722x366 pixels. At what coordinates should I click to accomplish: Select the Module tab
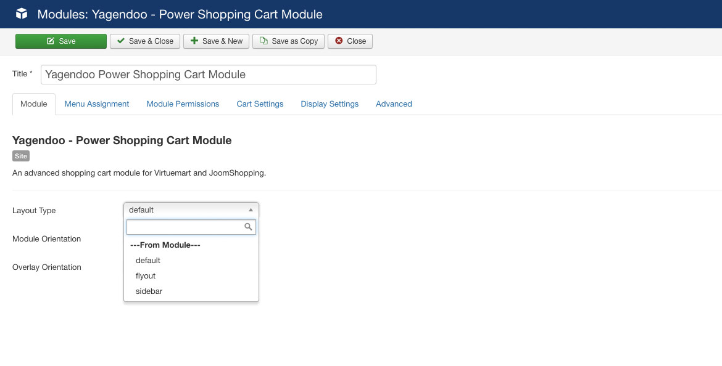pyautogui.click(x=33, y=104)
